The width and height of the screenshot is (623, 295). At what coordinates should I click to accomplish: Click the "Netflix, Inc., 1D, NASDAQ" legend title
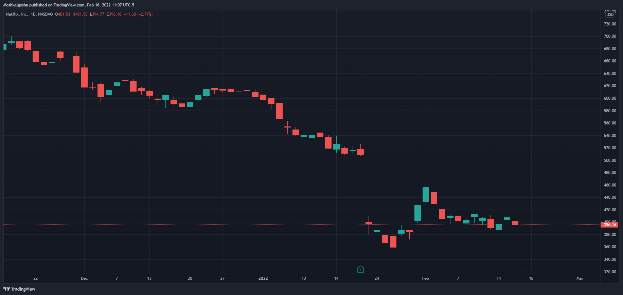coord(29,14)
